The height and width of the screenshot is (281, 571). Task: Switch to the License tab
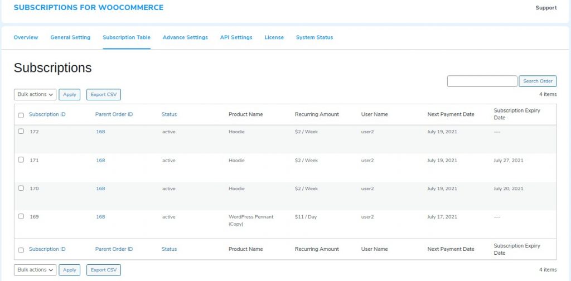tap(274, 37)
